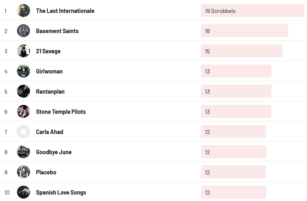Click the Carla Ahad name link

49,132
